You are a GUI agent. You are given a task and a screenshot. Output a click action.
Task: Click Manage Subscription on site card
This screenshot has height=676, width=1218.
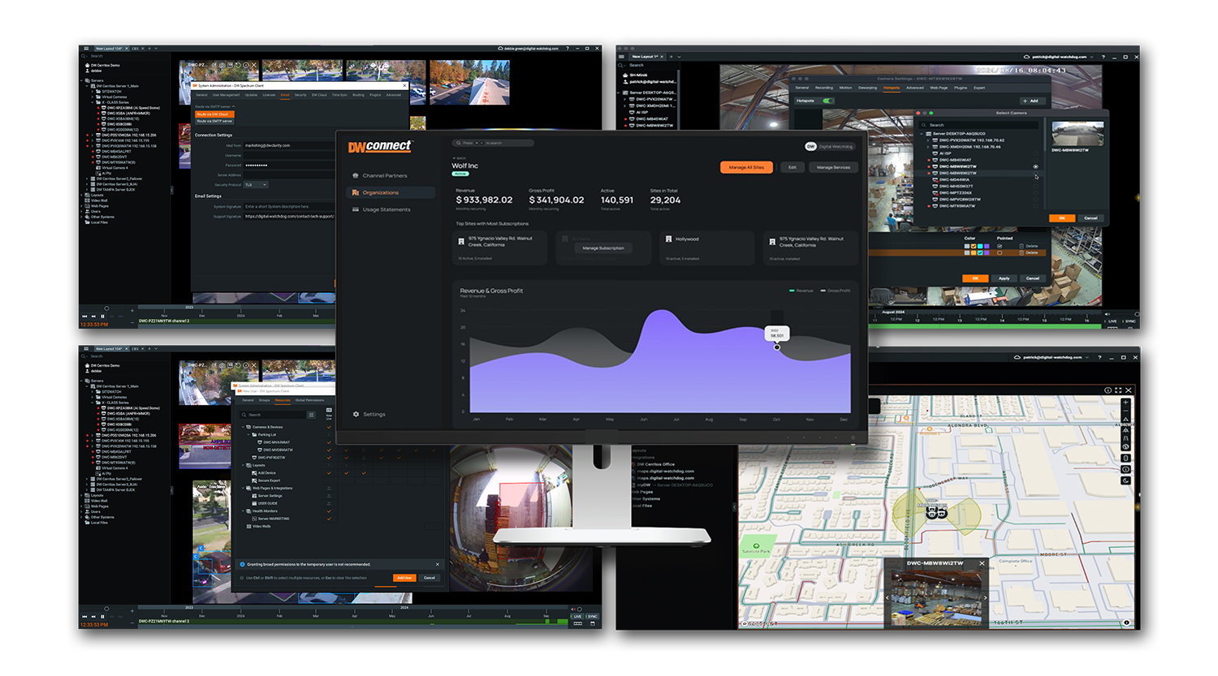tap(603, 248)
